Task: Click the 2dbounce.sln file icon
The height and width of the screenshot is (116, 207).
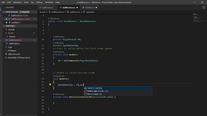Action: coord(6,54)
